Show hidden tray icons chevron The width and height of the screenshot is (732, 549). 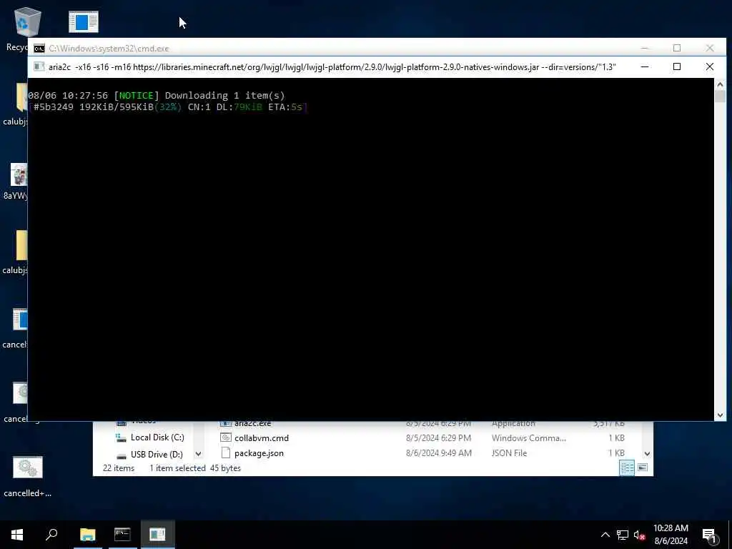(605, 535)
